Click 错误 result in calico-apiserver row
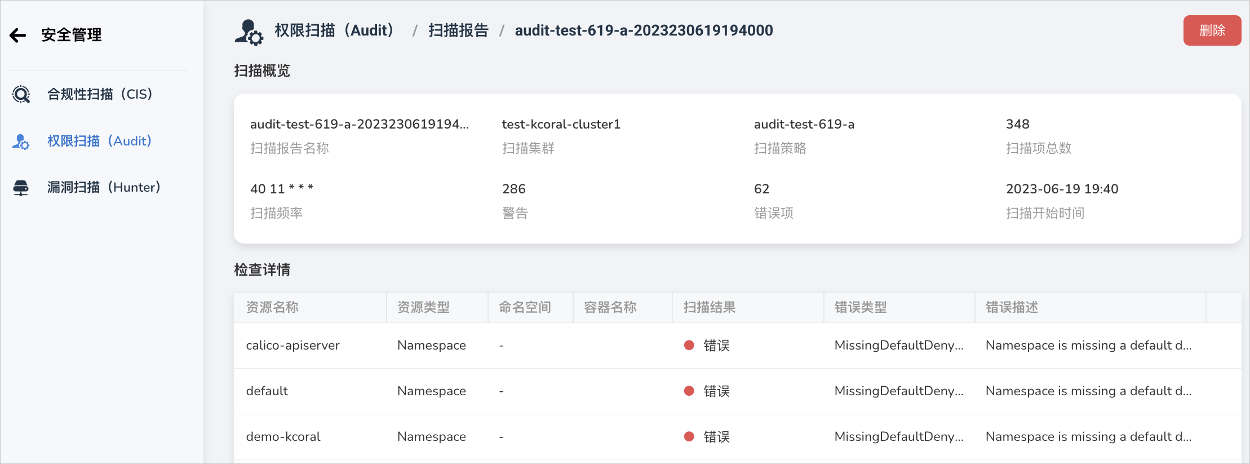1250x464 pixels. point(716,346)
